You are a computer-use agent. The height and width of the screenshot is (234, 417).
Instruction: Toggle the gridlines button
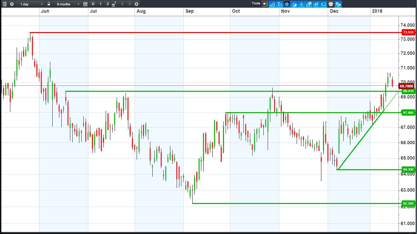point(287,4)
